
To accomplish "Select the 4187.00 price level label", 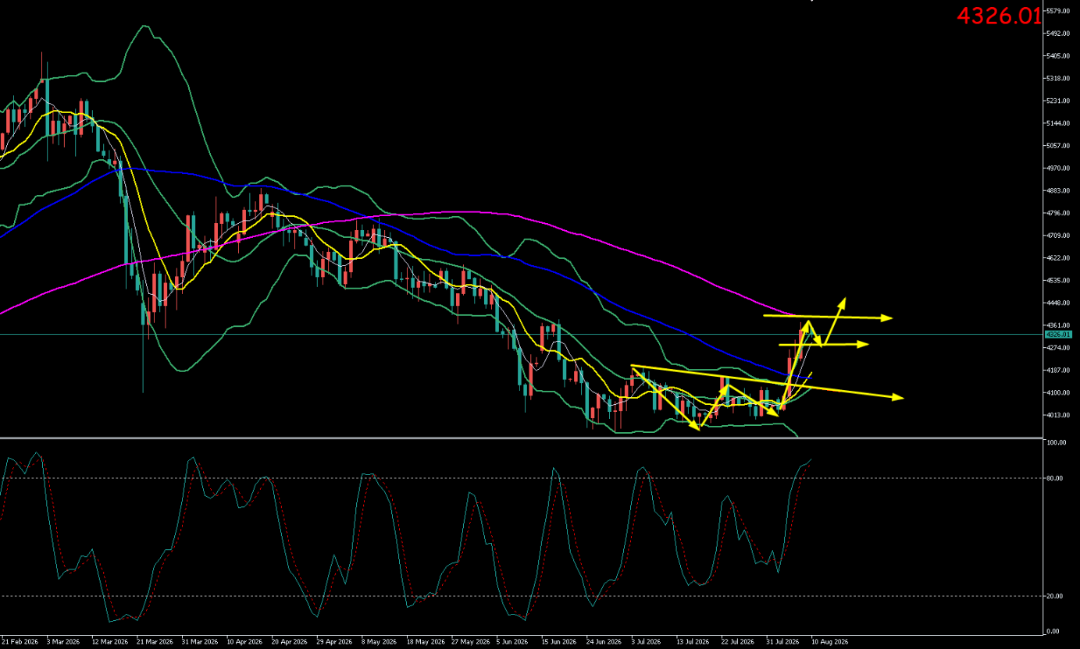I will (1059, 371).
